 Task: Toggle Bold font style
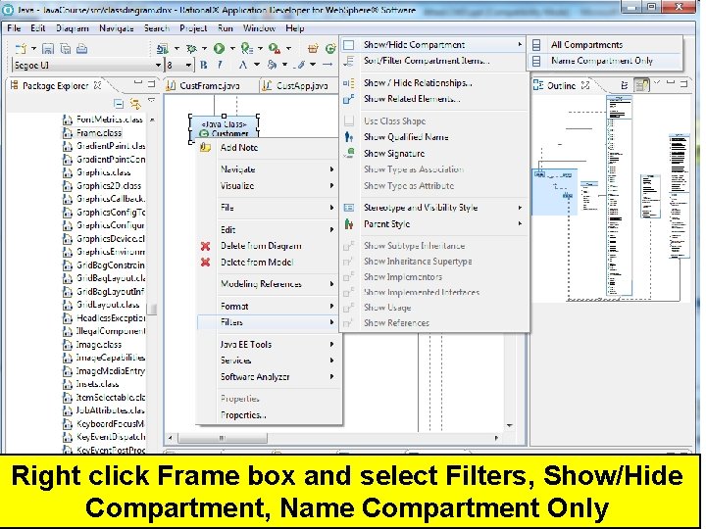(x=204, y=66)
